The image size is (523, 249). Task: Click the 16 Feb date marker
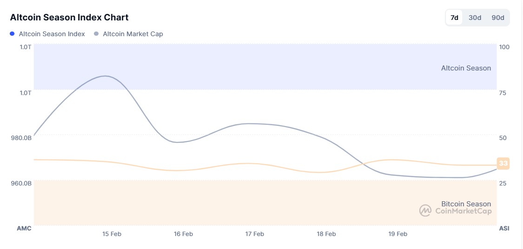[183, 234]
